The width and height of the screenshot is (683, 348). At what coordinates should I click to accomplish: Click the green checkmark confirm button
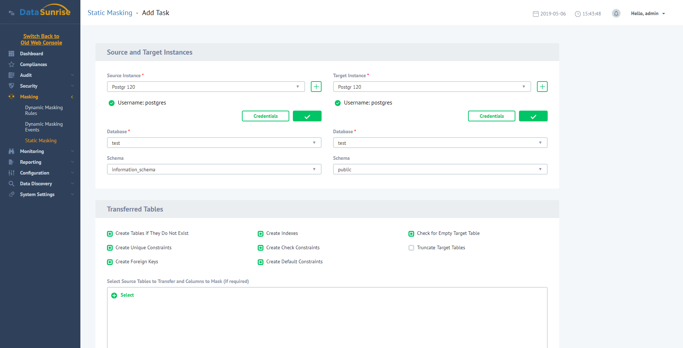tap(307, 116)
